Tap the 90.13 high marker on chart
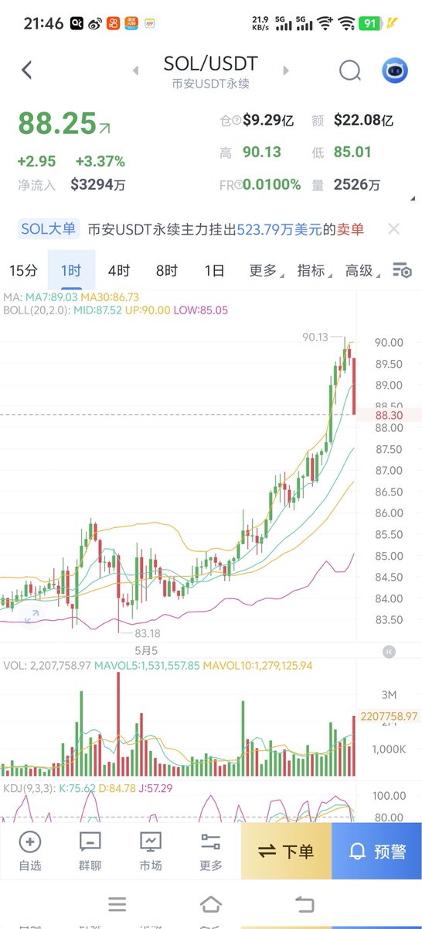422x929 pixels. click(315, 338)
